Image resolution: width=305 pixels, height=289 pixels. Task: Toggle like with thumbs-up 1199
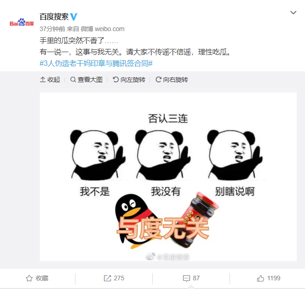point(268,278)
